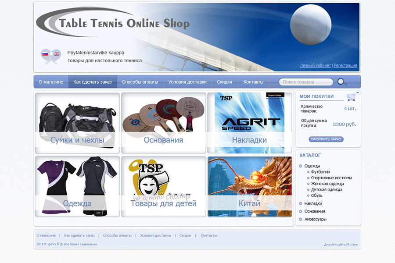Focus the Поиск товаров search field
The image size is (395, 263).
click(305, 82)
